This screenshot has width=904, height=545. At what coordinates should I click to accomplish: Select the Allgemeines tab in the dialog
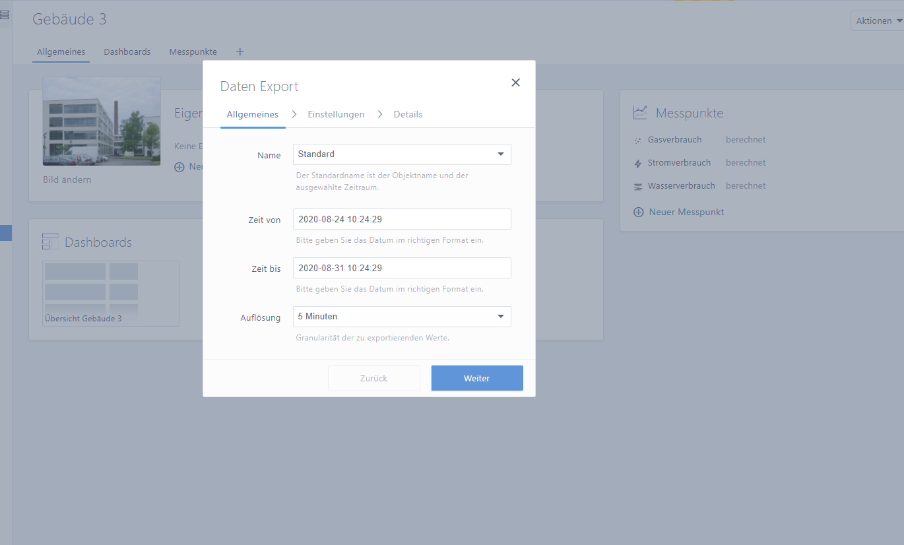coord(252,114)
